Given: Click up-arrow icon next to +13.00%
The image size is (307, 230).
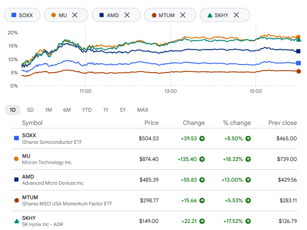Looking at the screenshot, I should pyautogui.click(x=248, y=180).
